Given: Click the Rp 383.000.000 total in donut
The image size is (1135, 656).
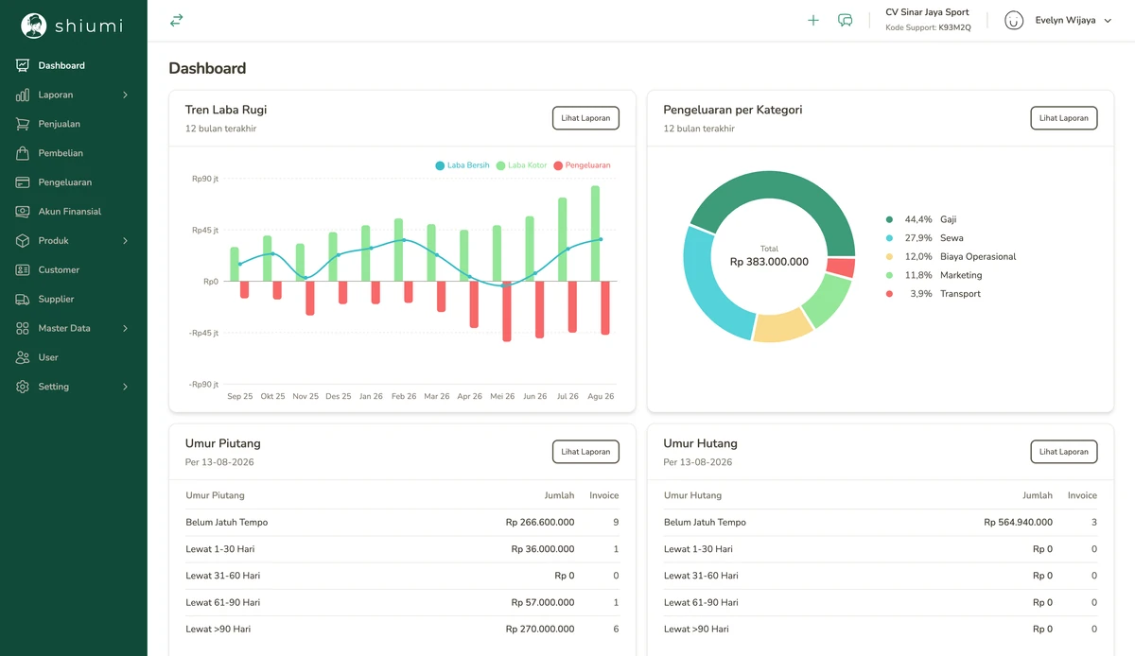Looking at the screenshot, I should [769, 262].
